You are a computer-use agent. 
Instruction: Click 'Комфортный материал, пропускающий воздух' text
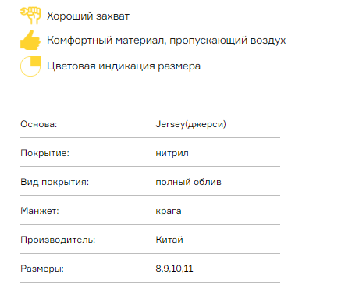point(166,41)
